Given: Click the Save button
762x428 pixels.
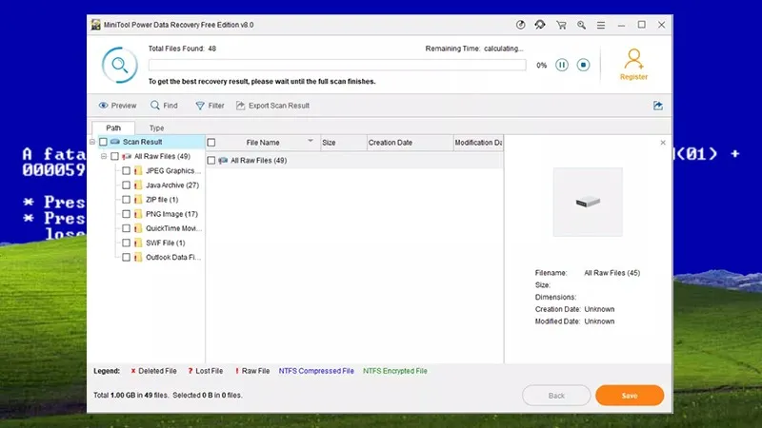Looking at the screenshot, I should (x=630, y=396).
